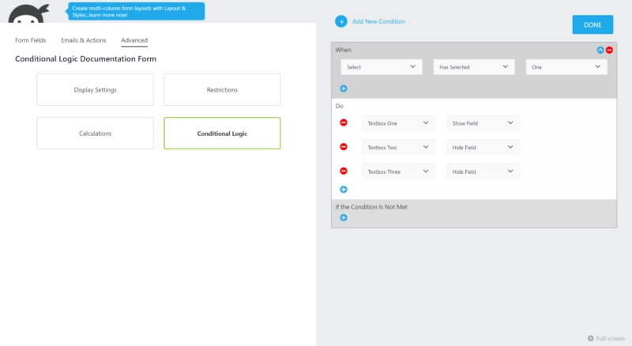Click the plus icon beside Add New Condition

point(340,21)
